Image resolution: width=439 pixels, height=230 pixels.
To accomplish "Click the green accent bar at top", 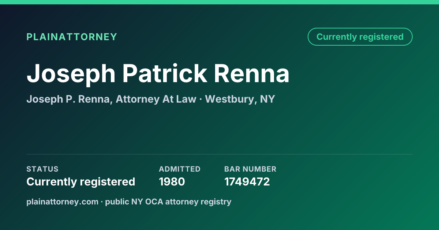I will [219, 2].
